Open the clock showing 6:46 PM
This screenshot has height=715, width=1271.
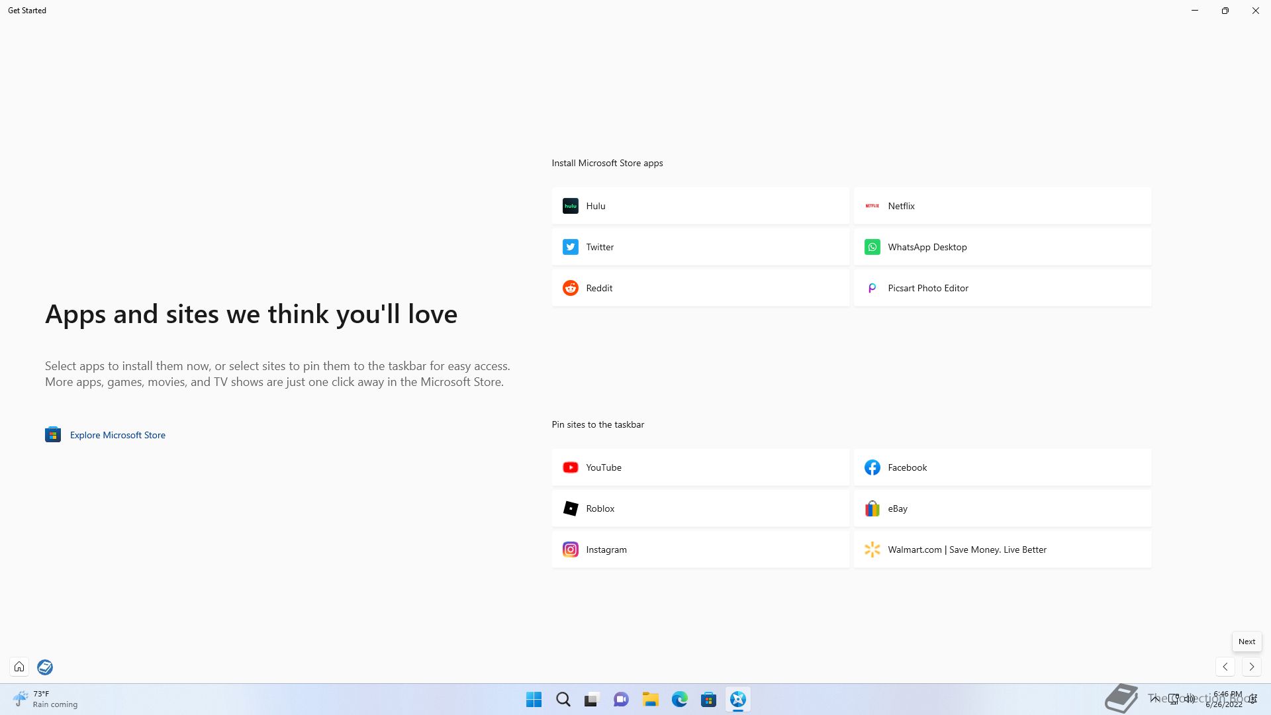click(1224, 699)
